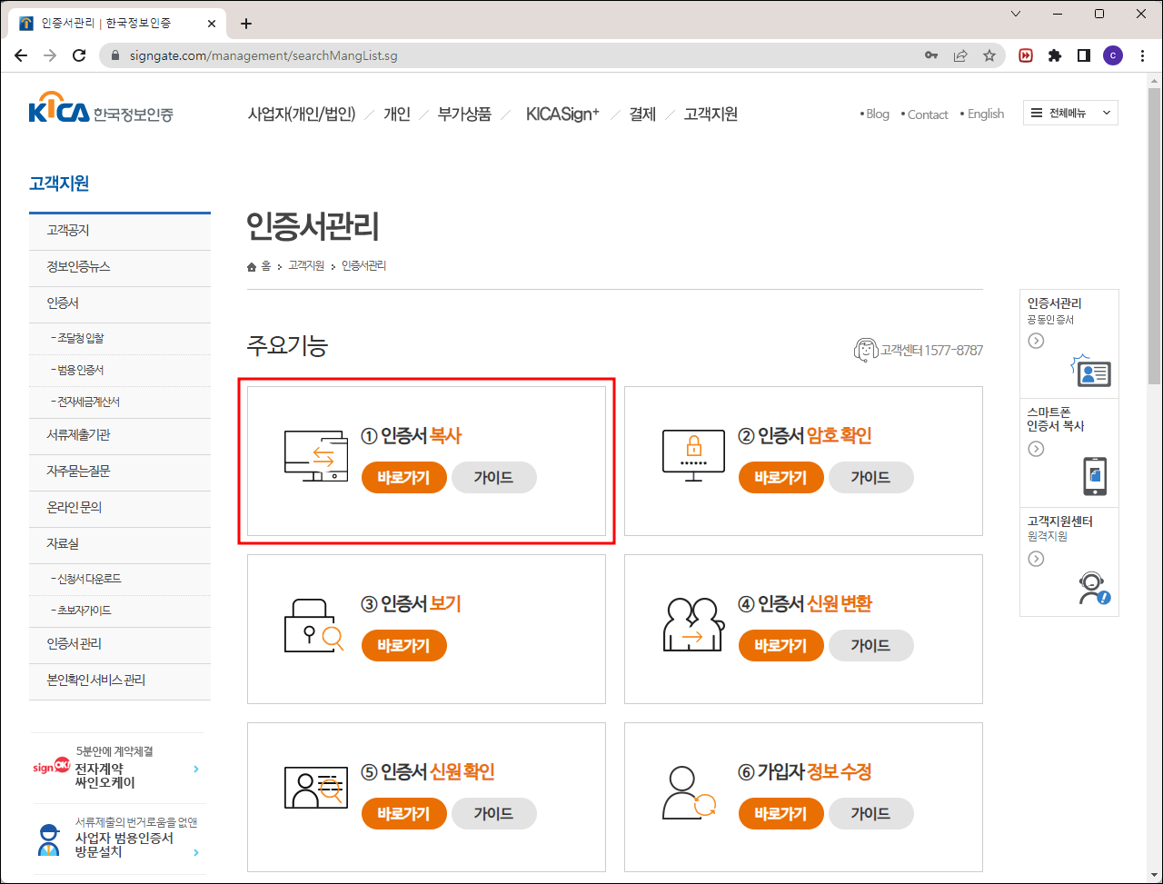Click the padlock magnifier icon for 인증서 보기

coord(313,624)
